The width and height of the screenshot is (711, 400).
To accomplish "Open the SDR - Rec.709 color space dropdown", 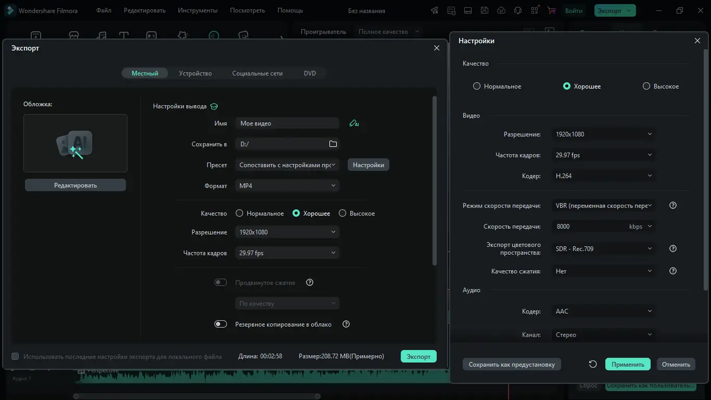I will pyautogui.click(x=603, y=248).
